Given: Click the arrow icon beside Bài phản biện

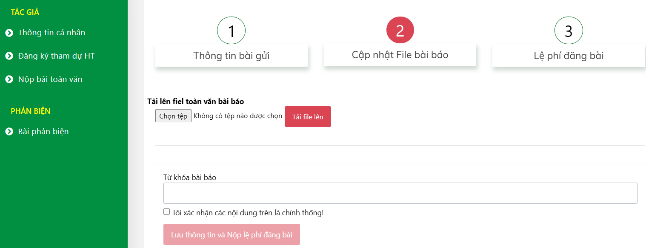Looking at the screenshot, I should (9, 132).
